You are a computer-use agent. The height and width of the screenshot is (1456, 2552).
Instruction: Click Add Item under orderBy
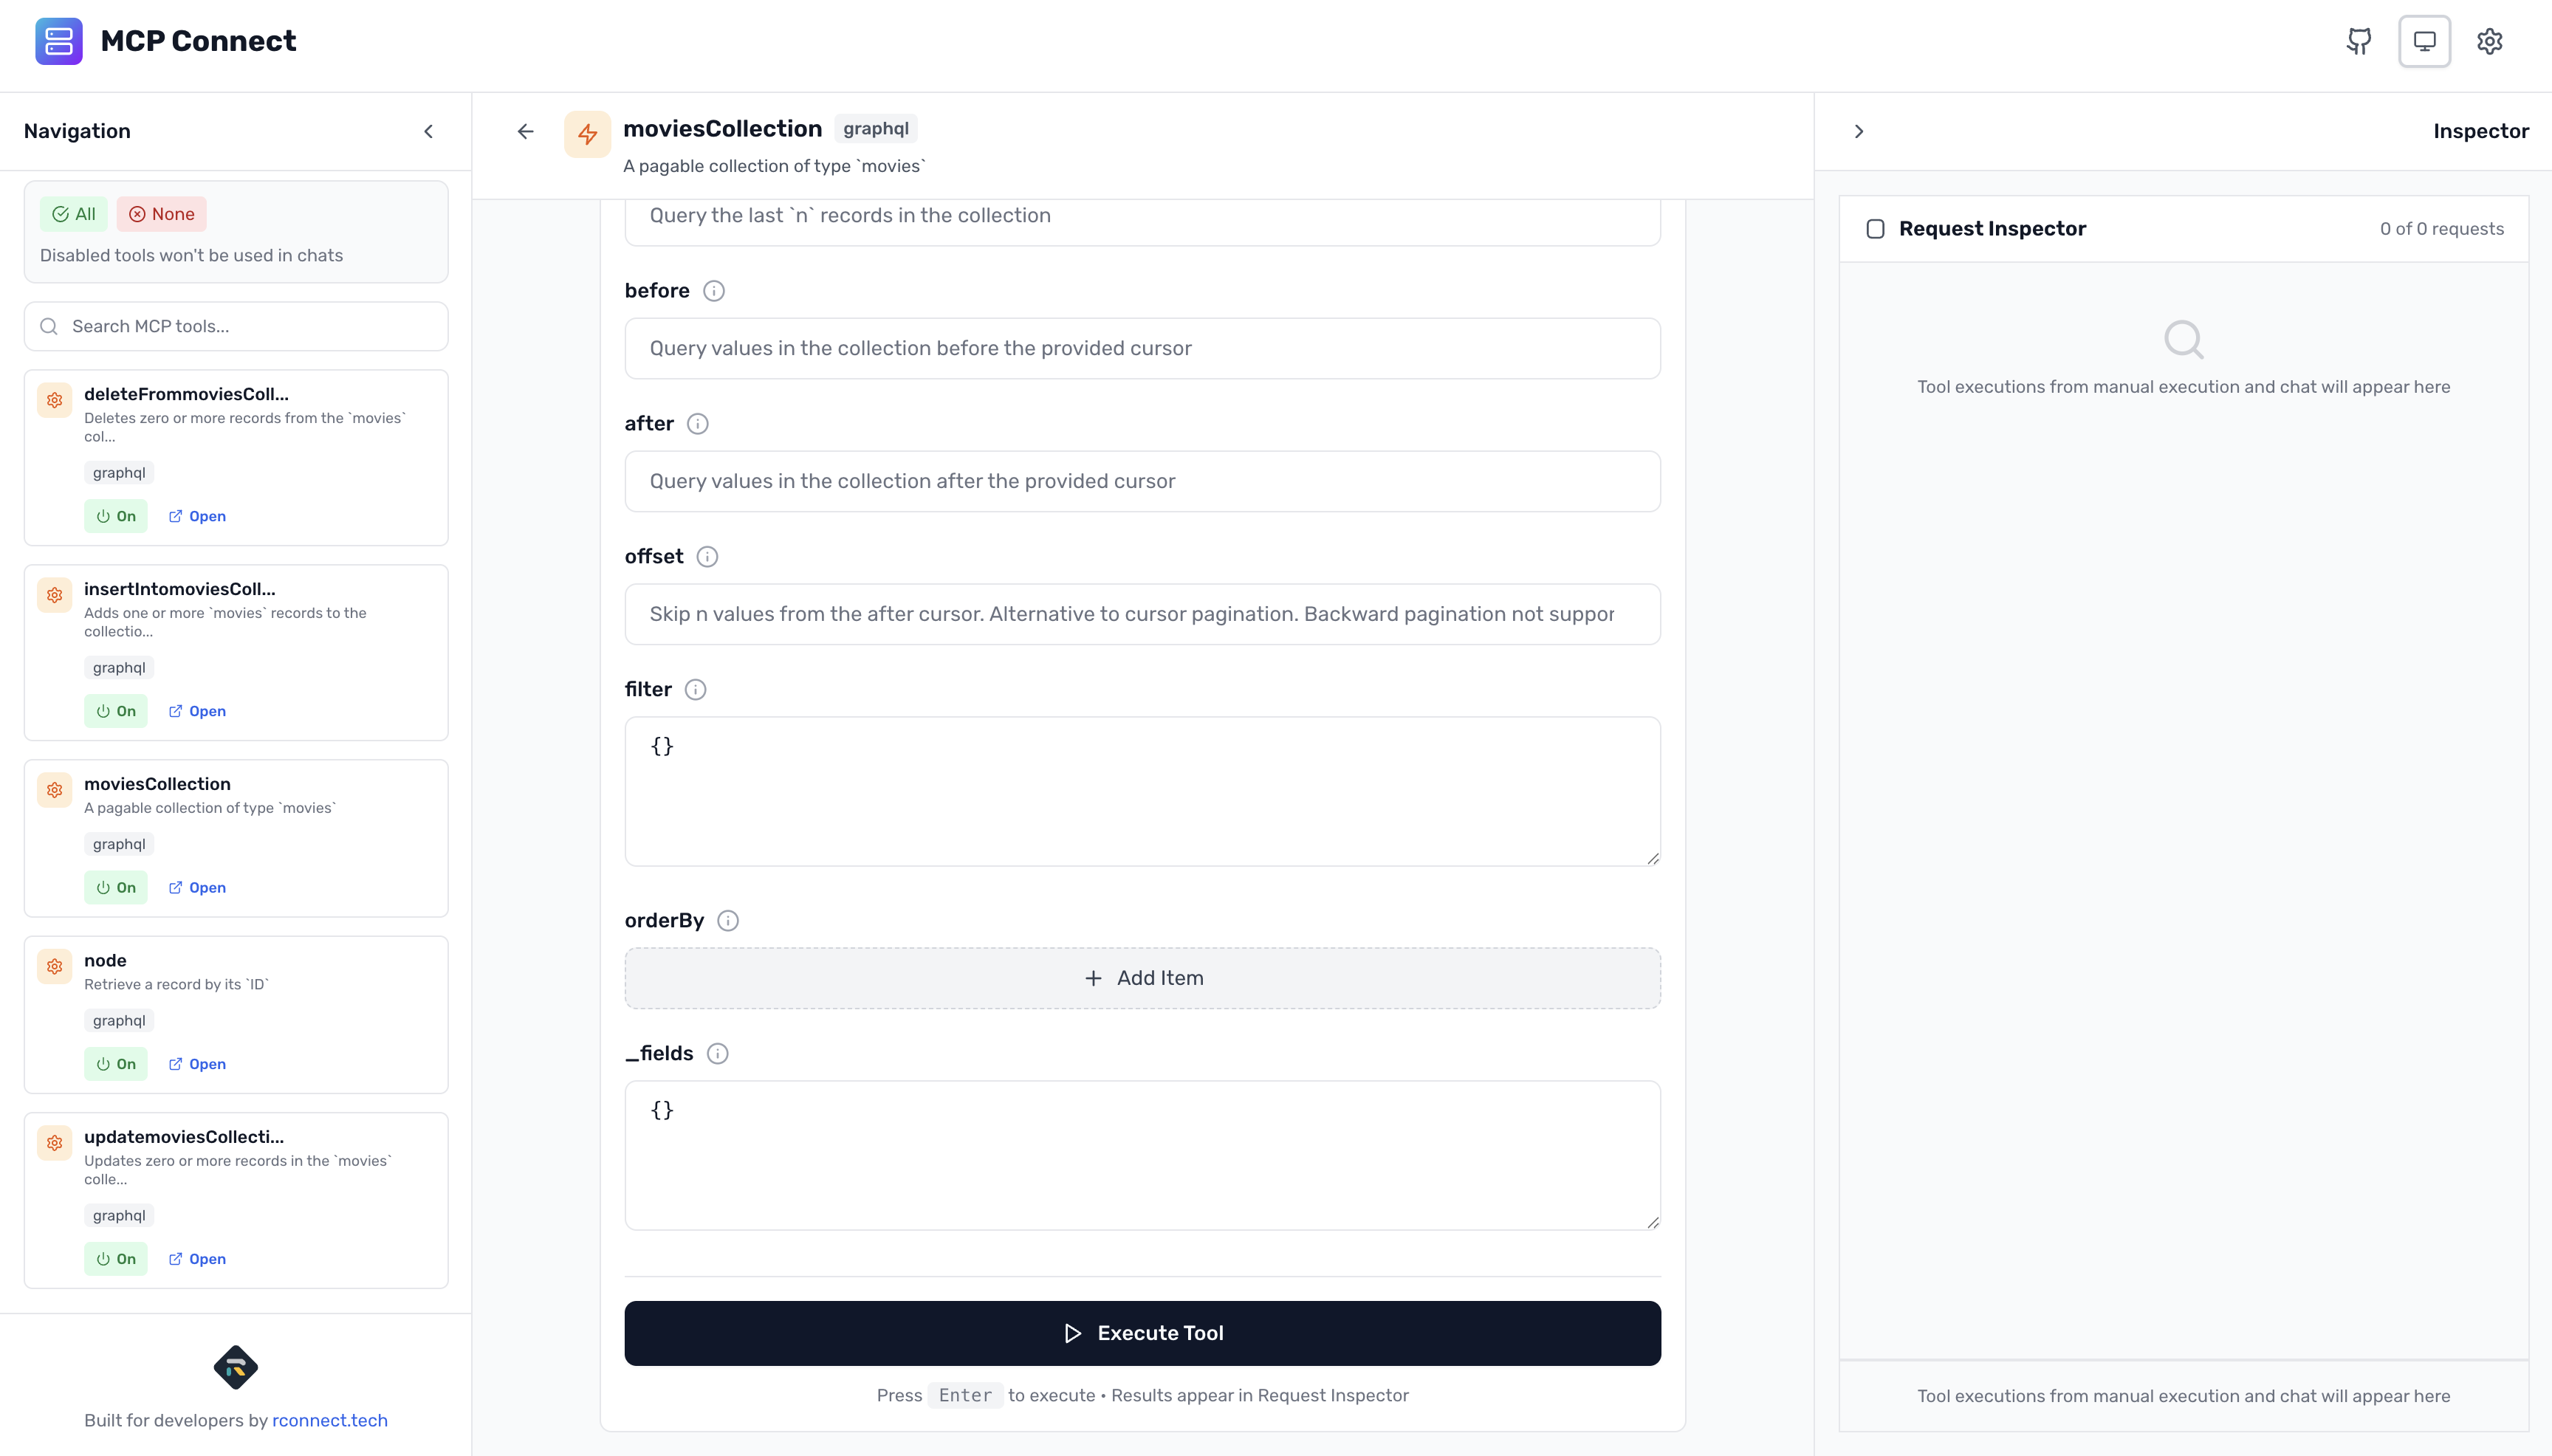[1142, 977]
